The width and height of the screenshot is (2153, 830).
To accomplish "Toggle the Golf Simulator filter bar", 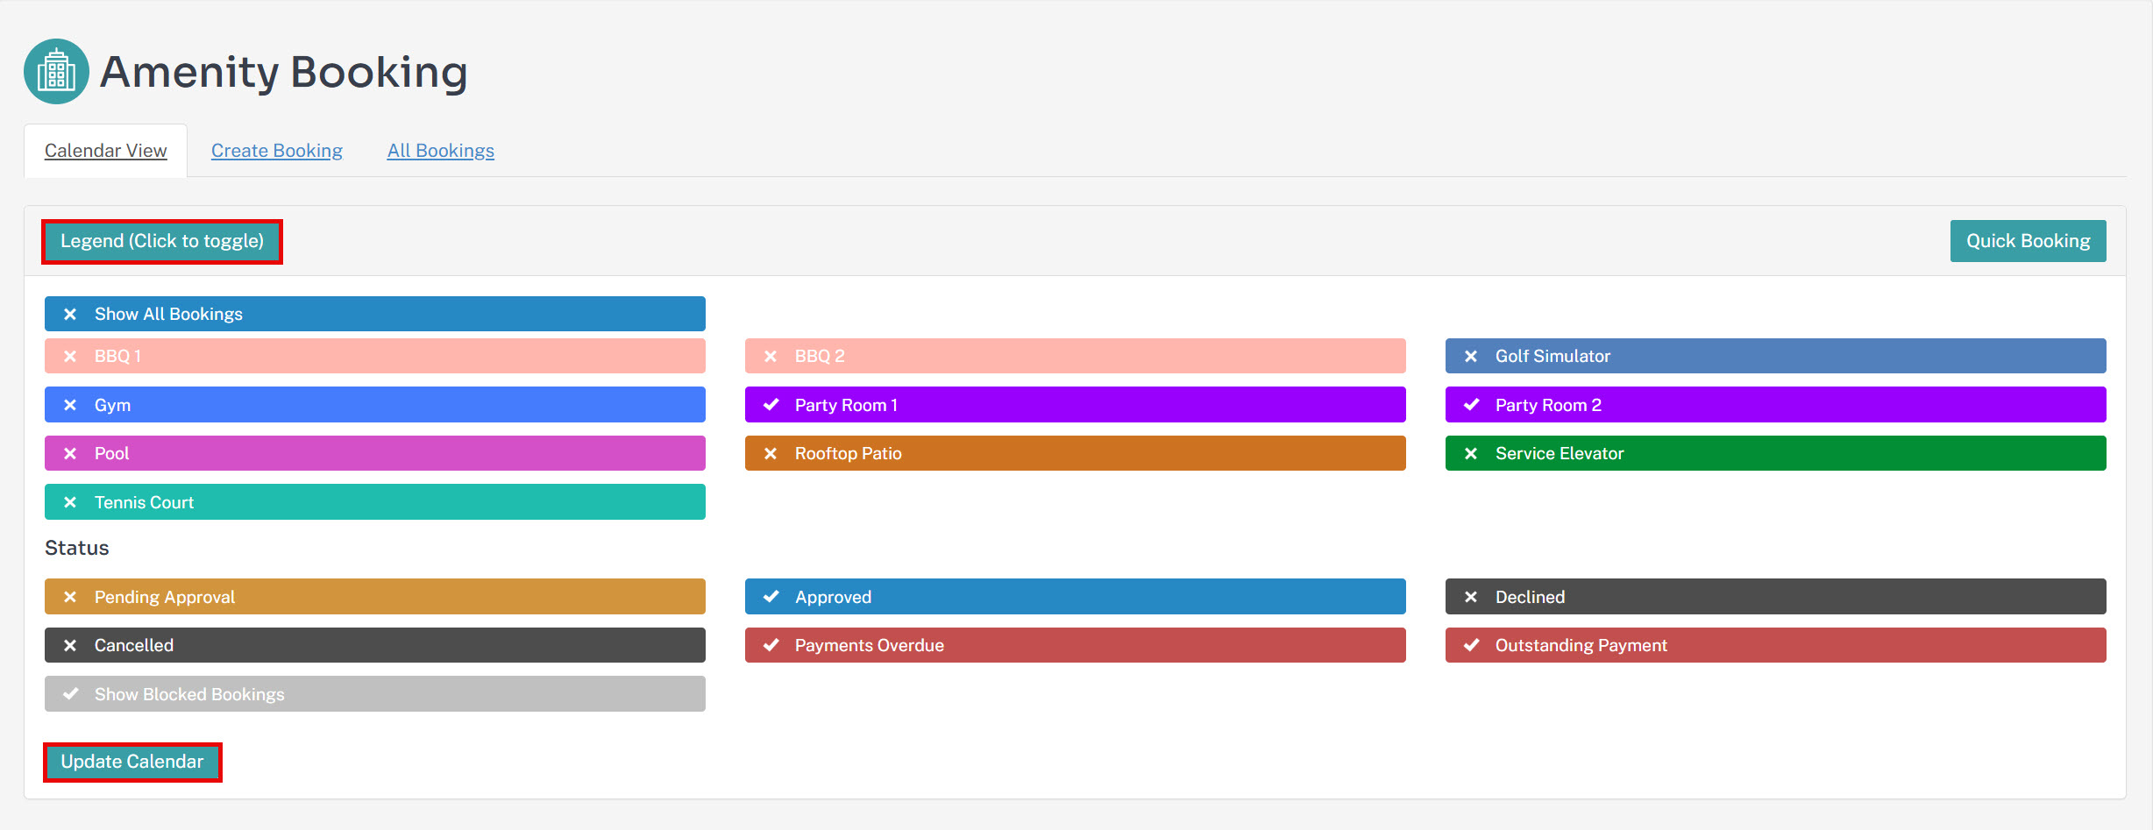I will coord(1776,356).
